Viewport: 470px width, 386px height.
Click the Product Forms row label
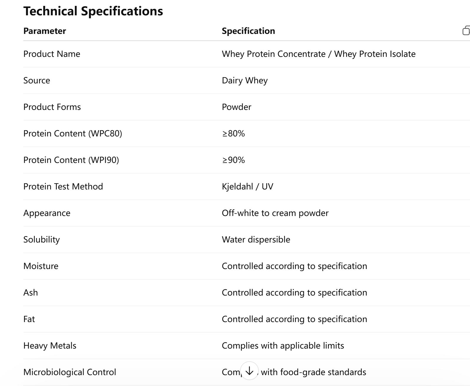(52, 107)
